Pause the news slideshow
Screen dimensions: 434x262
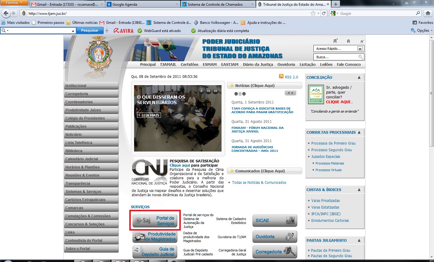(x=201, y=91)
